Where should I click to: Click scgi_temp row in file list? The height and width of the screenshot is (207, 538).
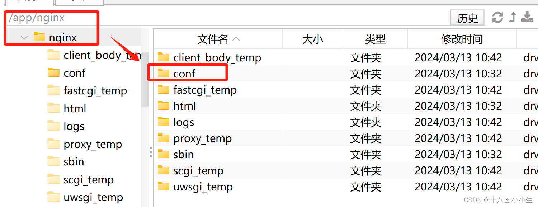pyautogui.click(x=346, y=170)
